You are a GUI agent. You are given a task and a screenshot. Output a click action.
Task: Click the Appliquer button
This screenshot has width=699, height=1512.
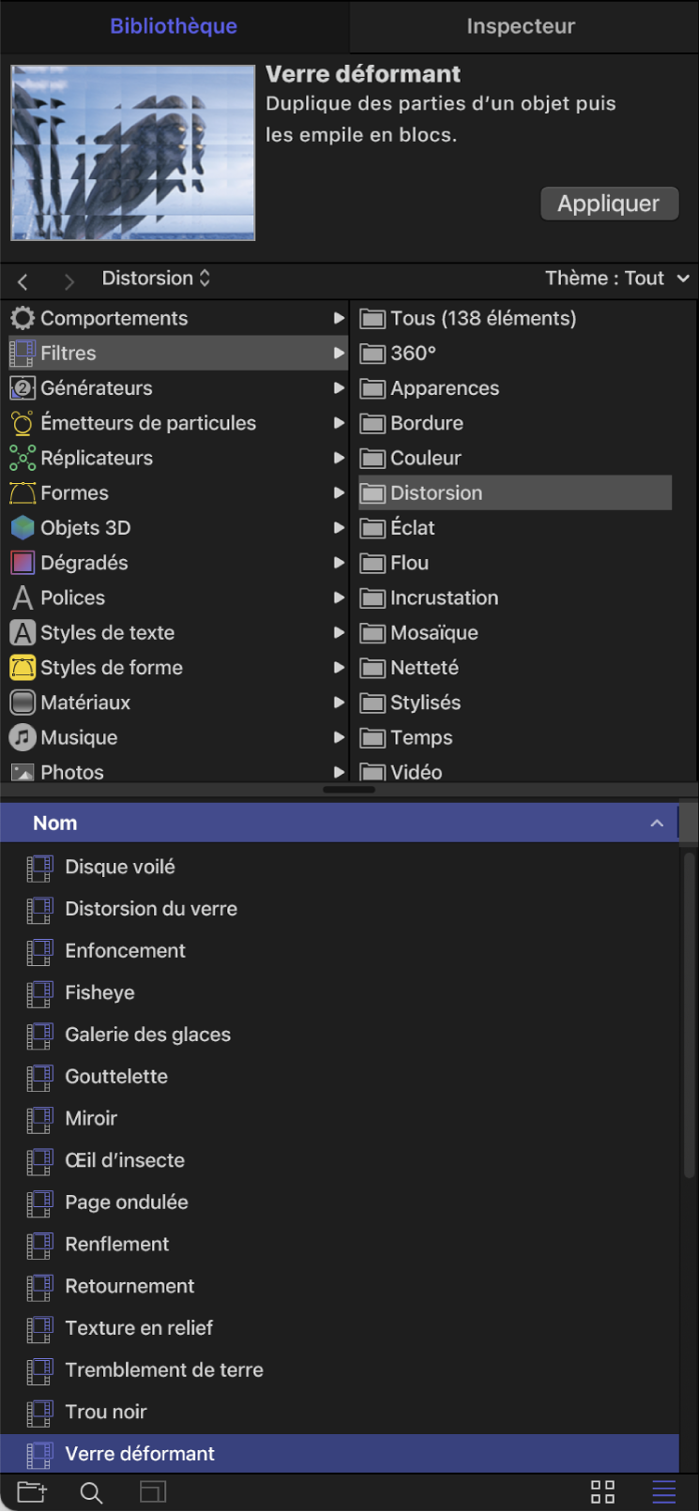[609, 204]
